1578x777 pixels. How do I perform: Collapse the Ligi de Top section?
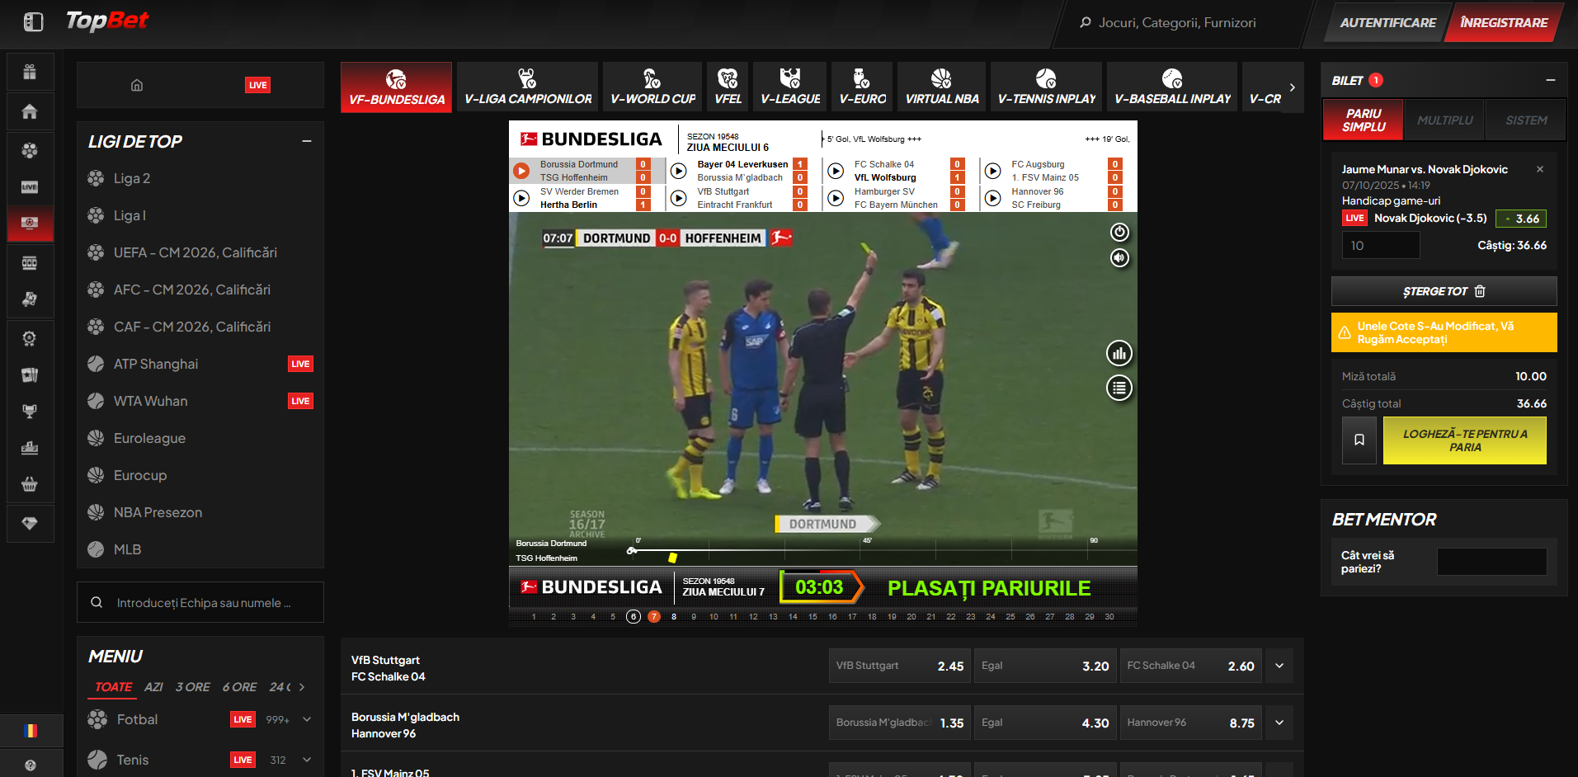307,141
